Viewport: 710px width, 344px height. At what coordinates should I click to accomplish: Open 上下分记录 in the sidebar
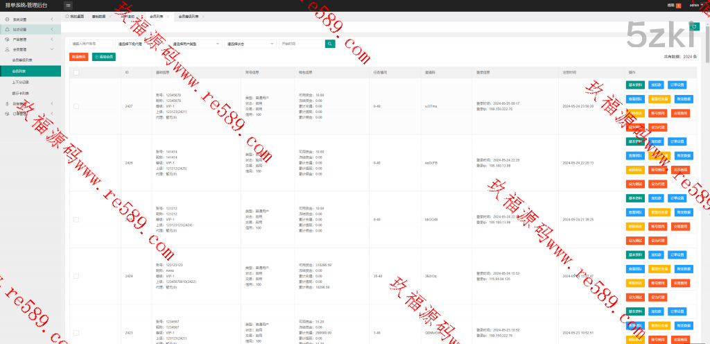tap(21, 81)
